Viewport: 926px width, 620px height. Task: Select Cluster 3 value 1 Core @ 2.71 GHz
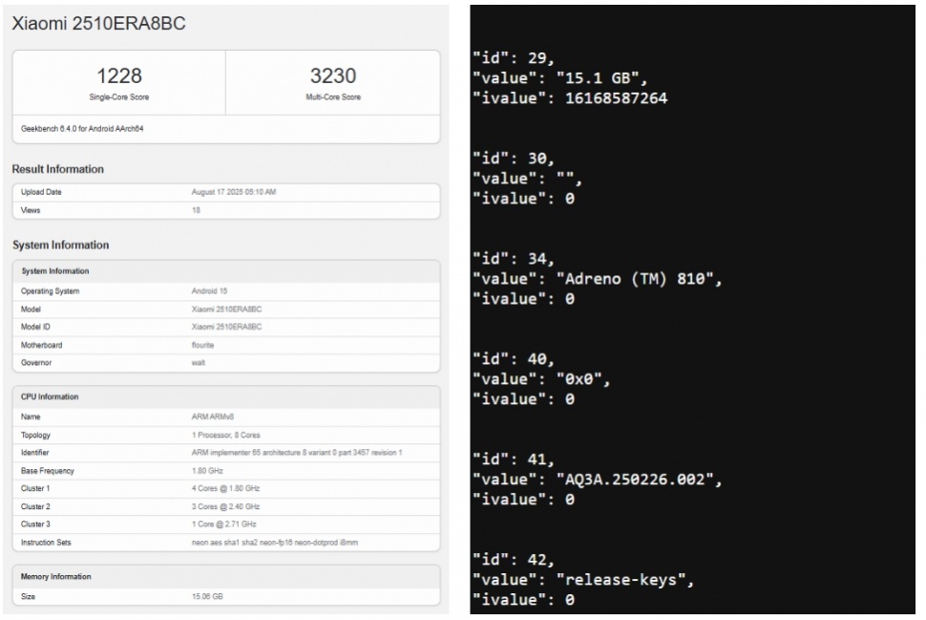click(x=223, y=524)
